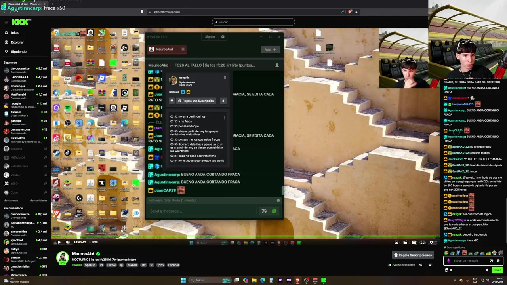Open MatiRecchi channel in sidebar

click(25, 96)
